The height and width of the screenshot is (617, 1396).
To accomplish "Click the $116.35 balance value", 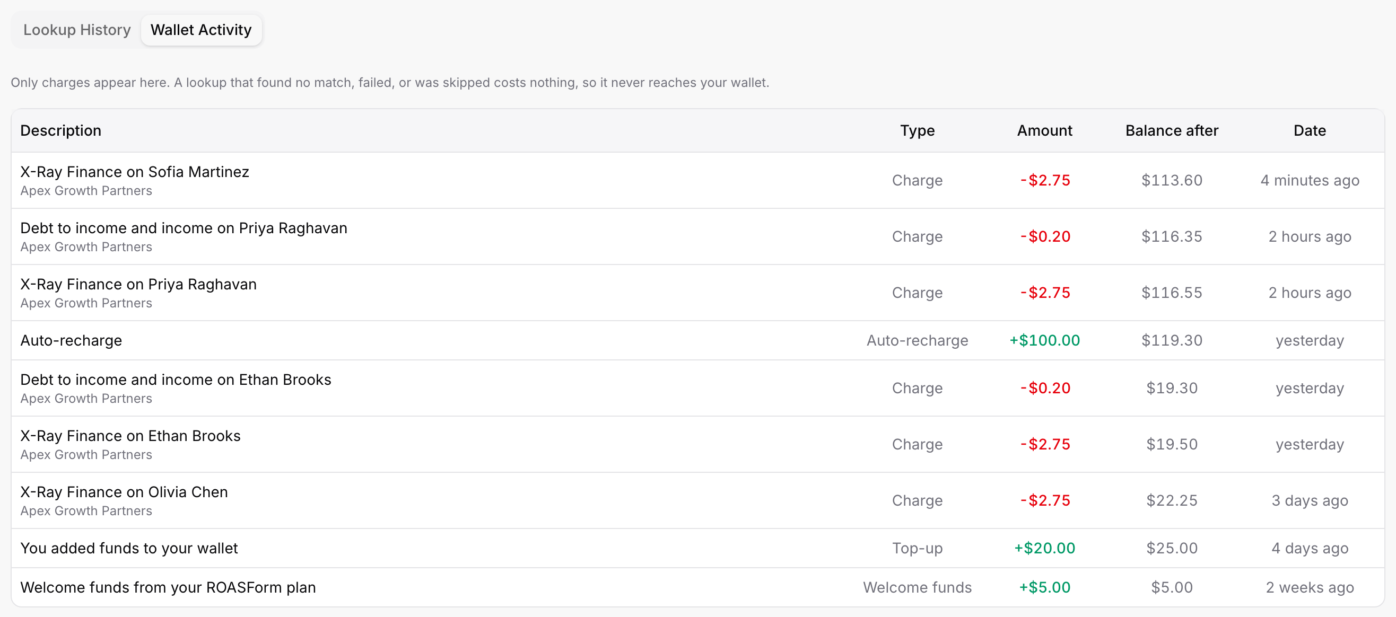I will 1172,237.
